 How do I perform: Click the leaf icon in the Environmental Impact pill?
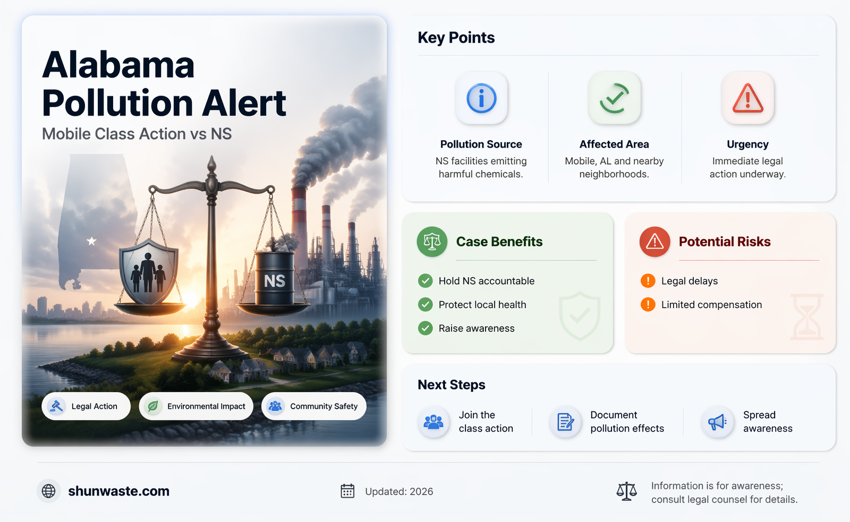(x=153, y=406)
